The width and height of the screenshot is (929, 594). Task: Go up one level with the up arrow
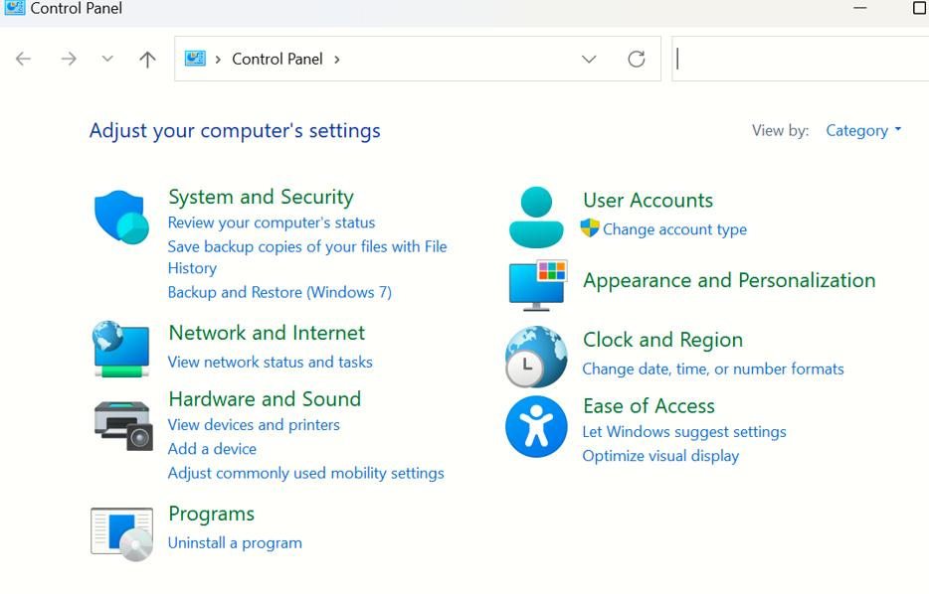[147, 60]
